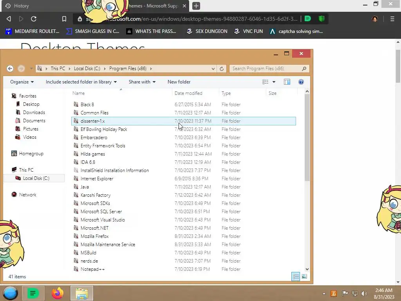Screen dimensions: 401x301
Task: Switch to details view in status bar
Action: pyautogui.click(x=296, y=276)
